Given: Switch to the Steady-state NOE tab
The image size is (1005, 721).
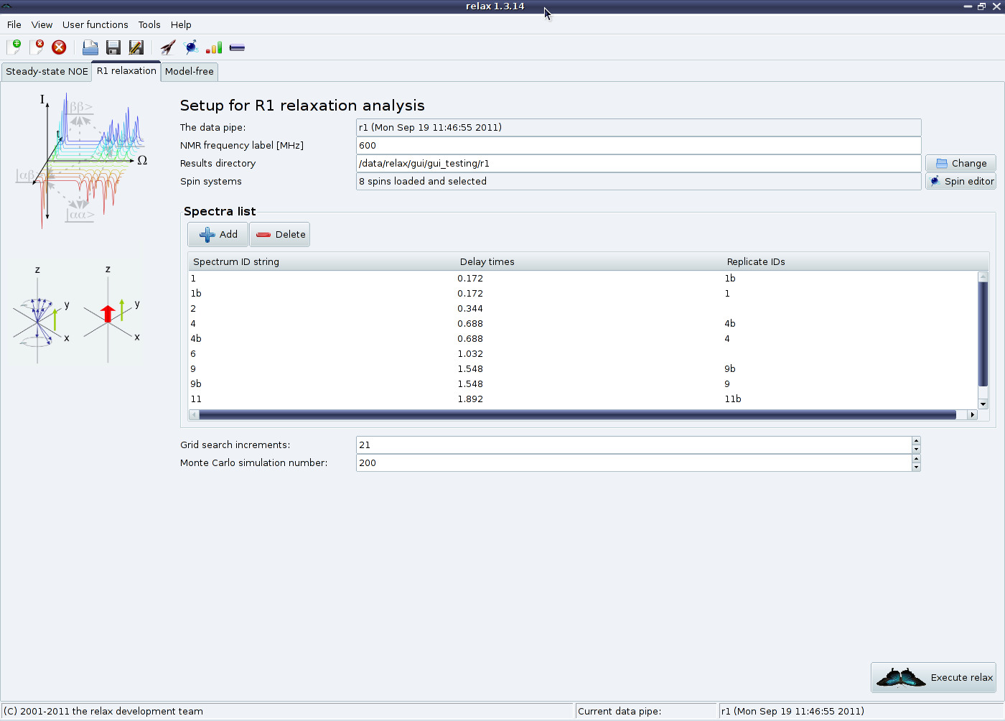Looking at the screenshot, I should coord(47,71).
